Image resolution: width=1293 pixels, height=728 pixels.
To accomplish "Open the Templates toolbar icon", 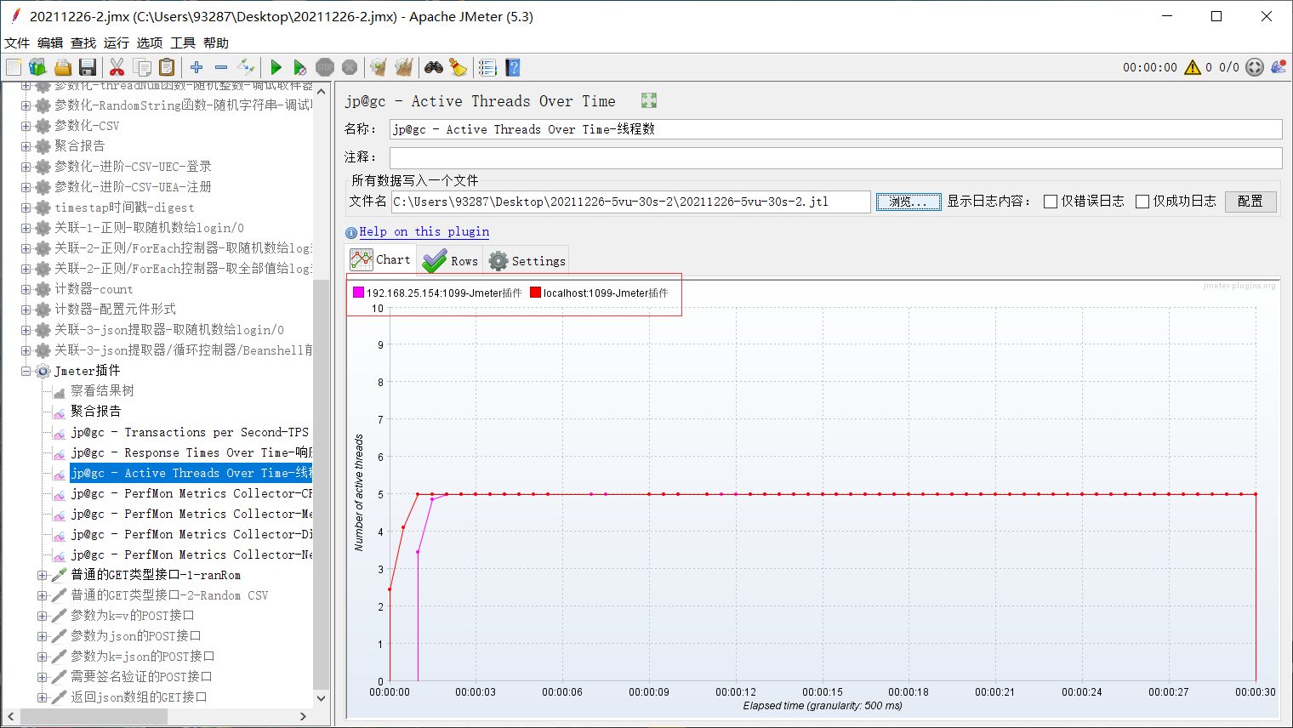I will [37, 67].
